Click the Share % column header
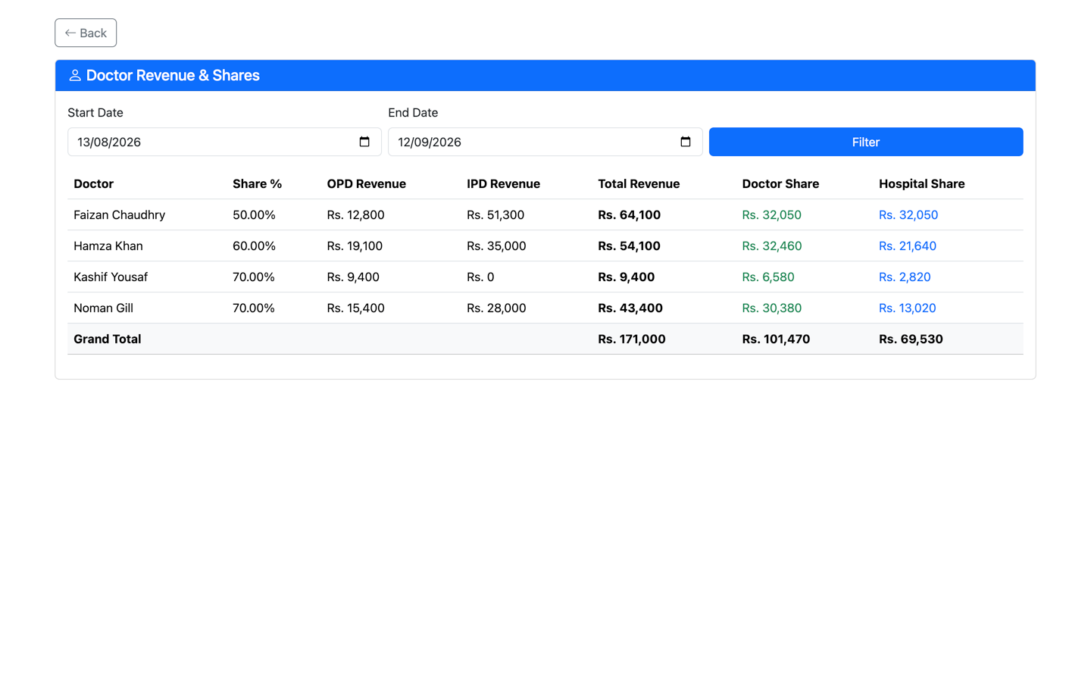The height and width of the screenshot is (682, 1091). 257,183
